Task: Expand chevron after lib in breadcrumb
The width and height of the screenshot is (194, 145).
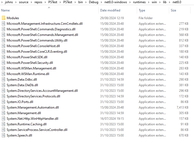Action: pos(170,2)
